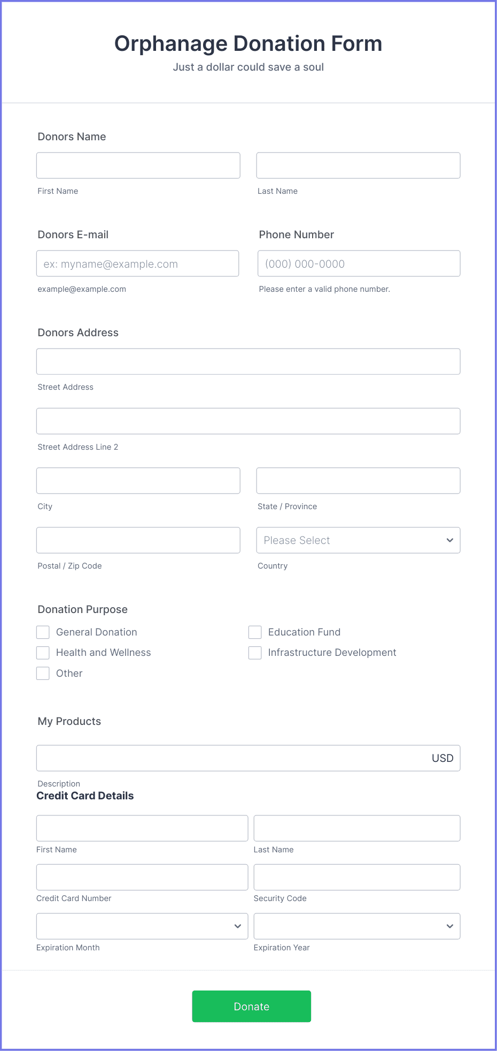Viewport: 497px width, 1051px height.
Task: Expand the Expiration Month dropdown
Action: click(142, 926)
